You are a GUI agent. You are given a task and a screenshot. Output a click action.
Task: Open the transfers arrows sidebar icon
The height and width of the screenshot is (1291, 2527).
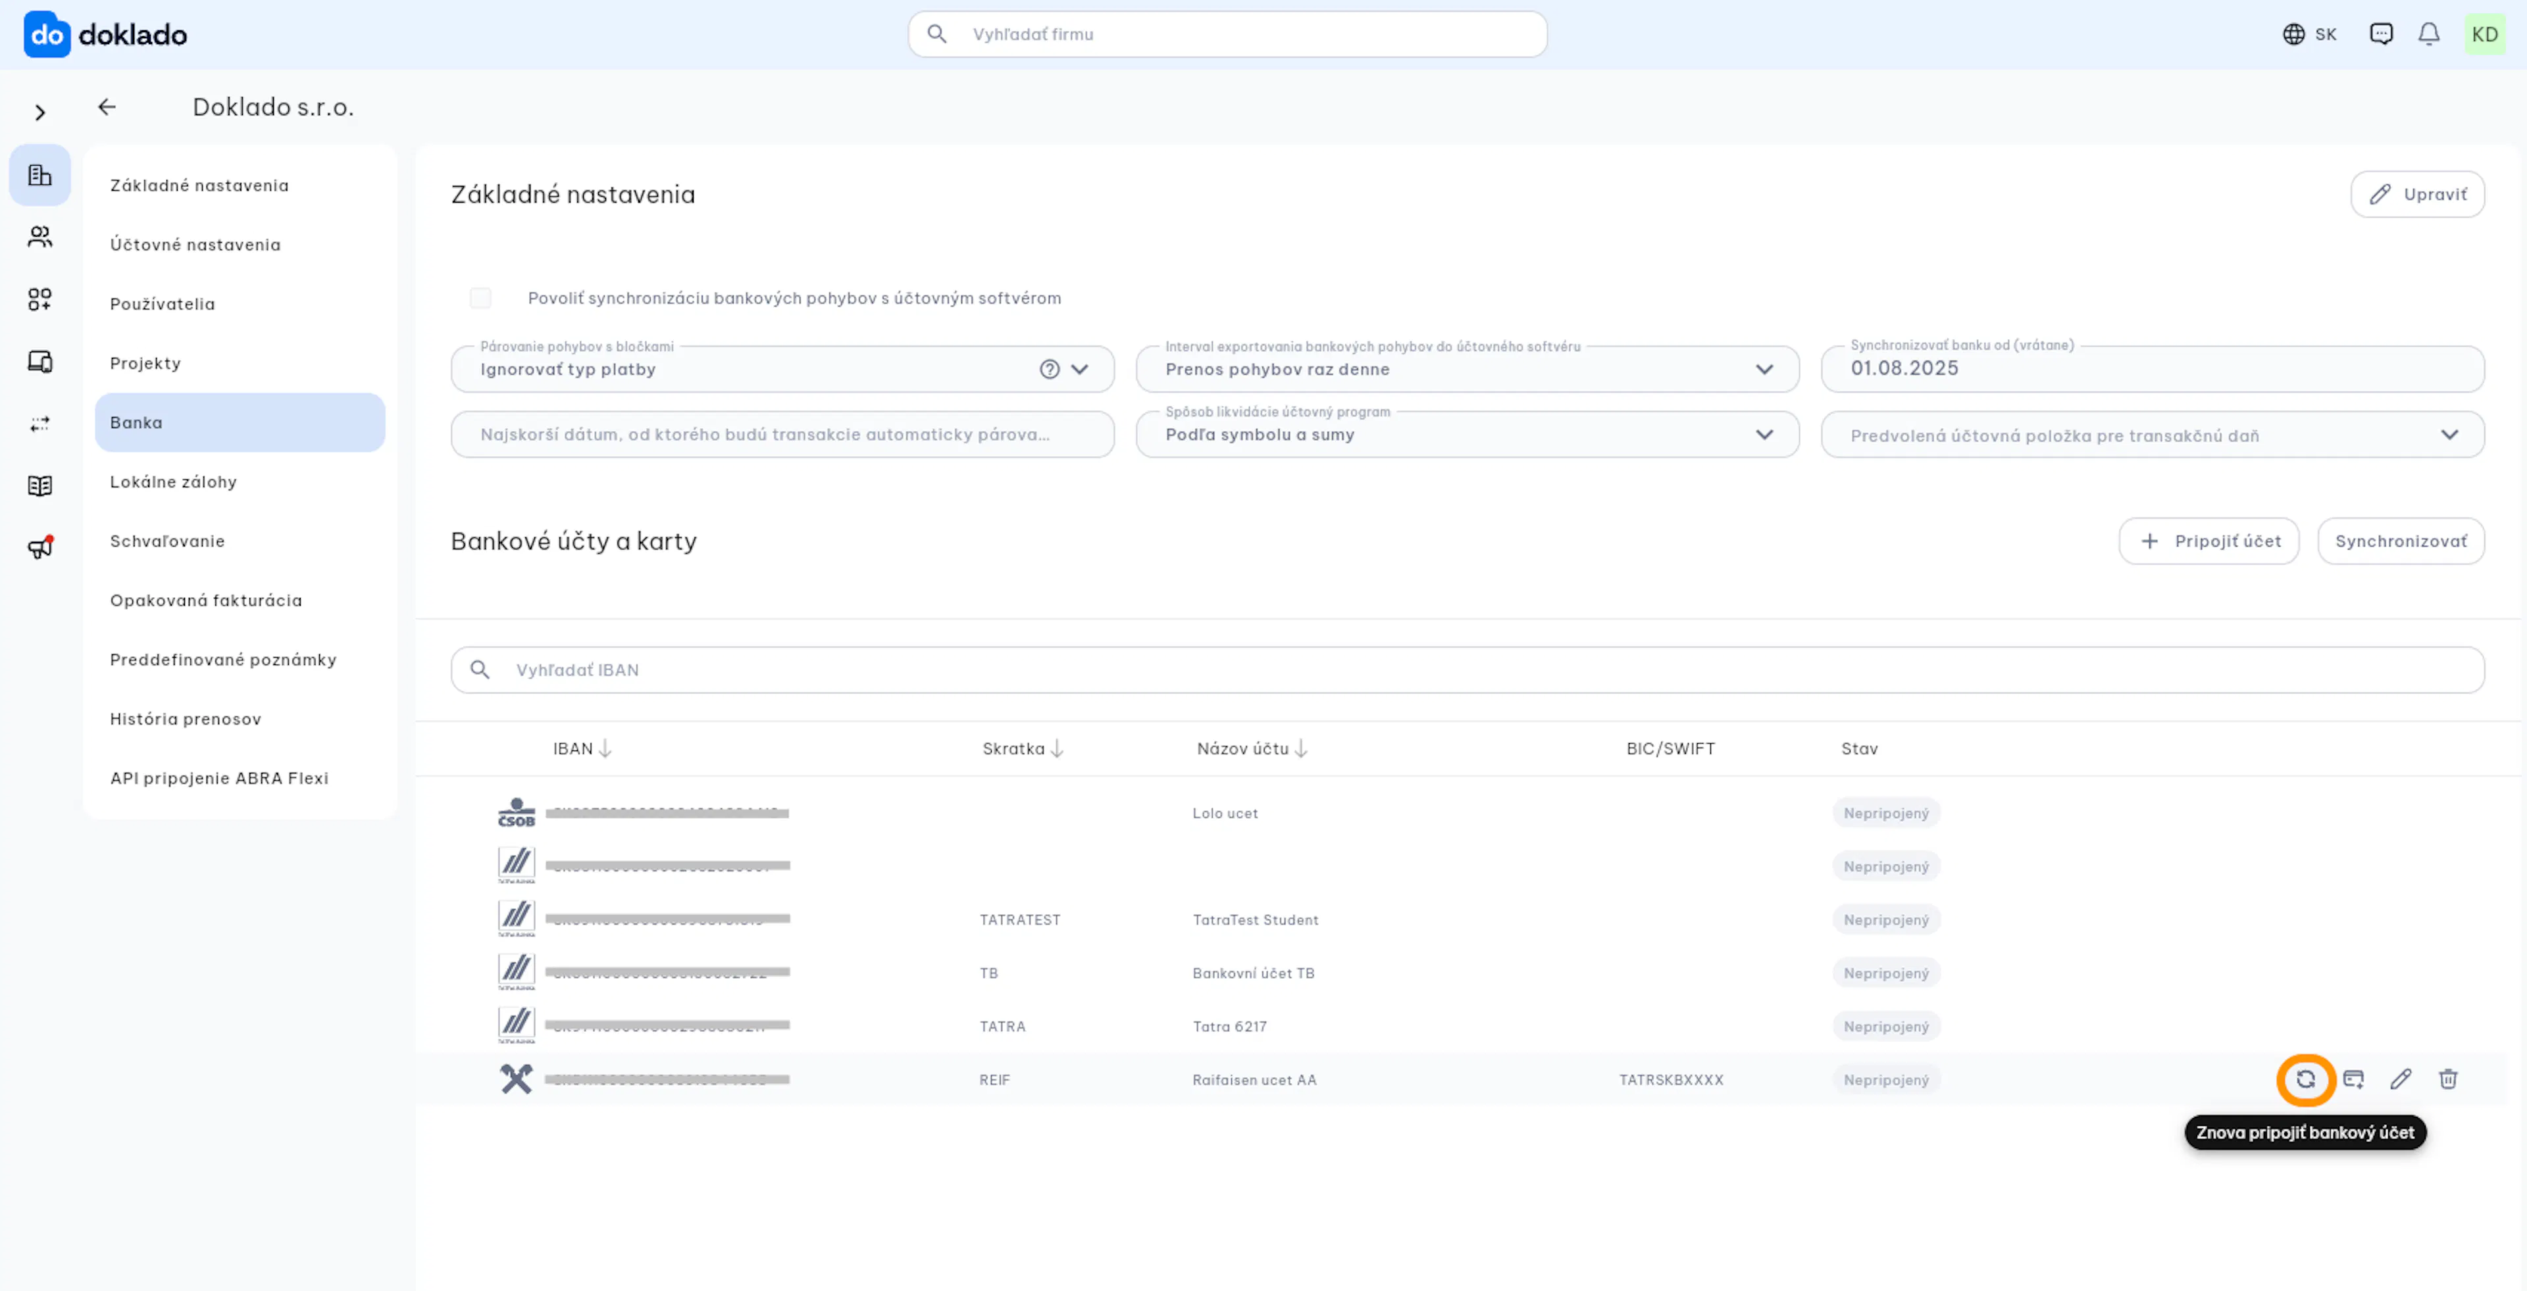click(x=40, y=424)
